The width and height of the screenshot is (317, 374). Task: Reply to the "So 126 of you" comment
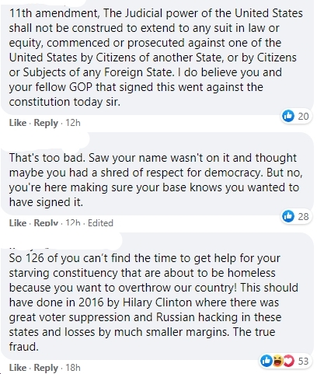tap(46, 368)
